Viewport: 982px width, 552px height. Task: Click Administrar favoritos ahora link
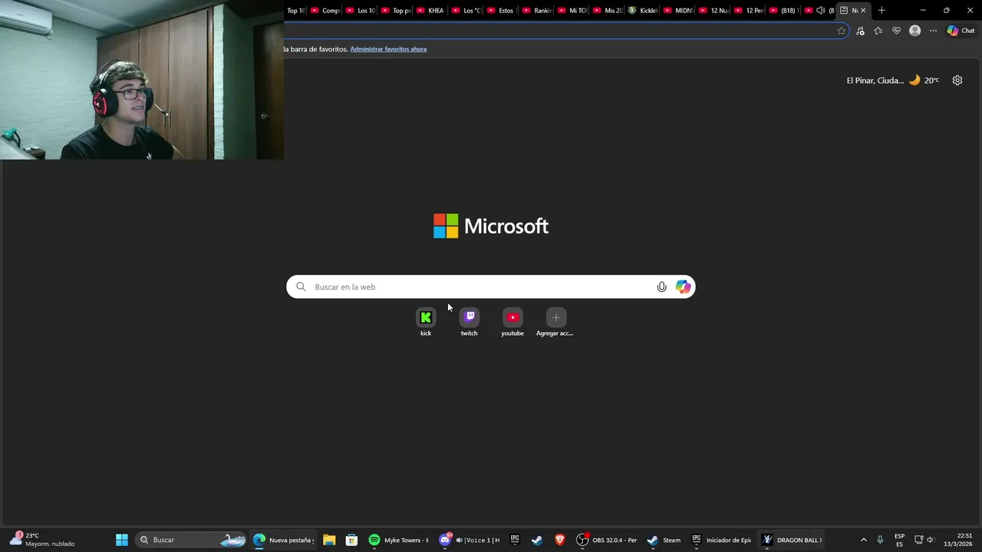click(388, 49)
